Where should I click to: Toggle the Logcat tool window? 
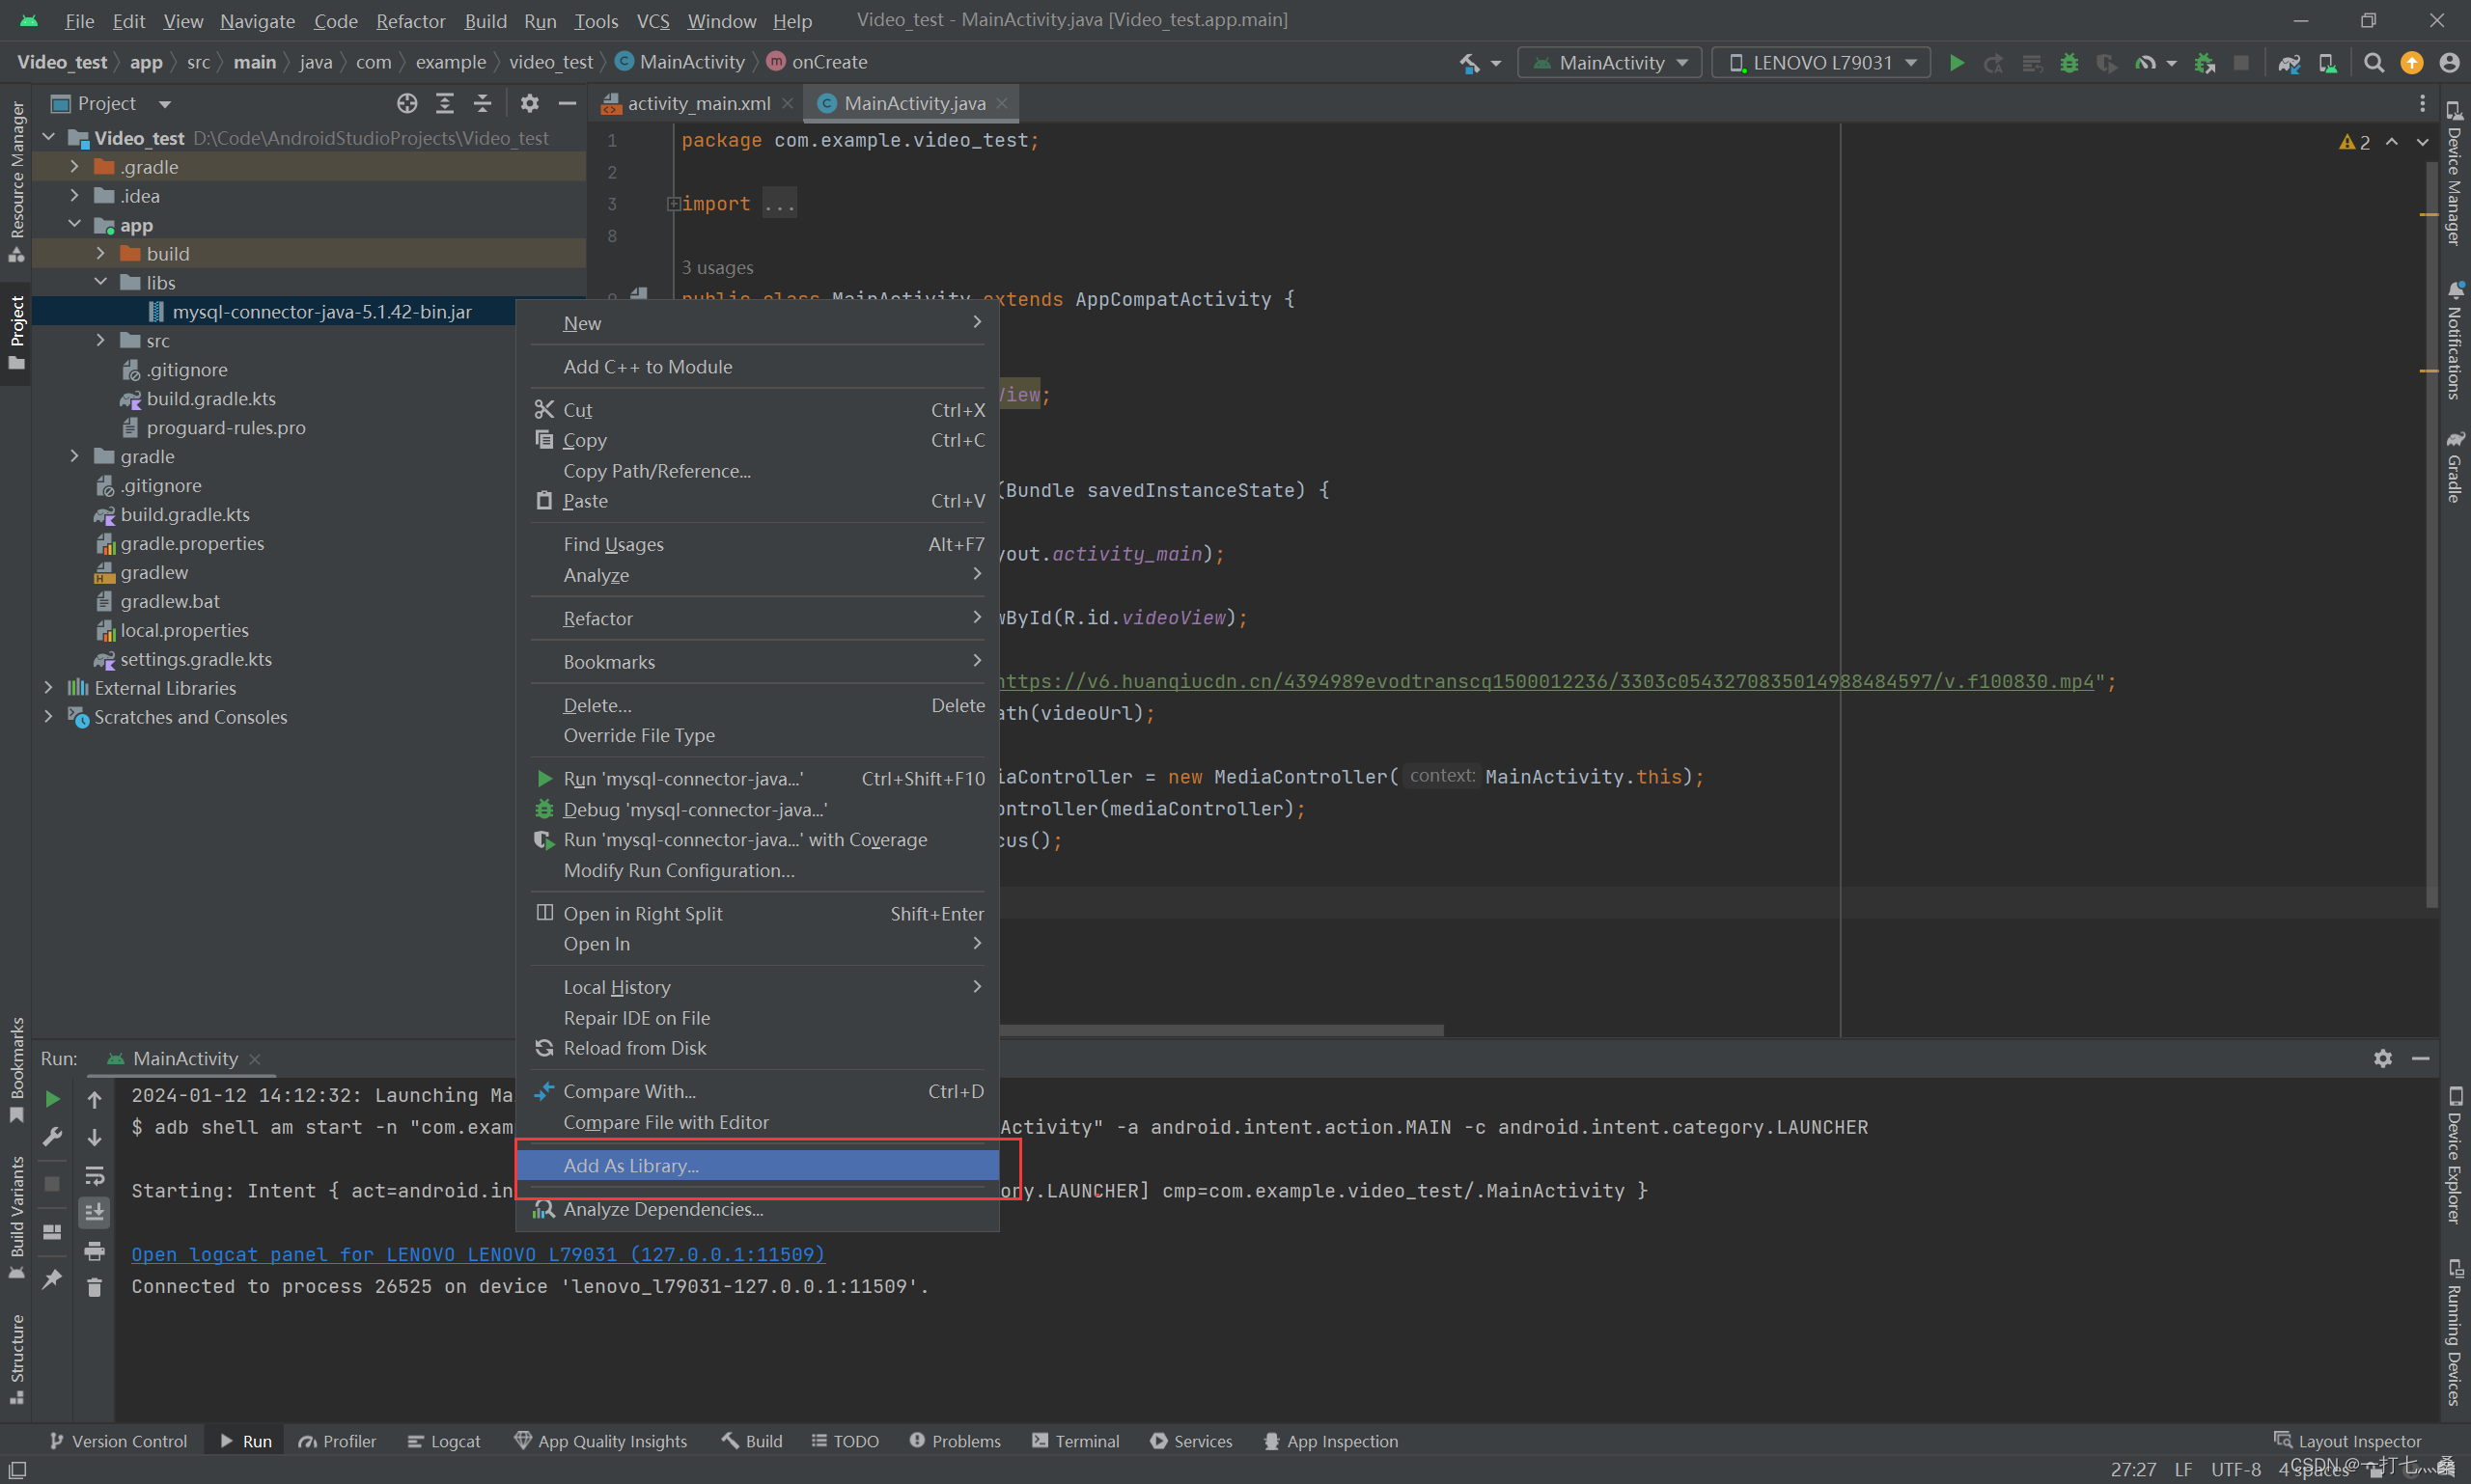[x=444, y=1441]
